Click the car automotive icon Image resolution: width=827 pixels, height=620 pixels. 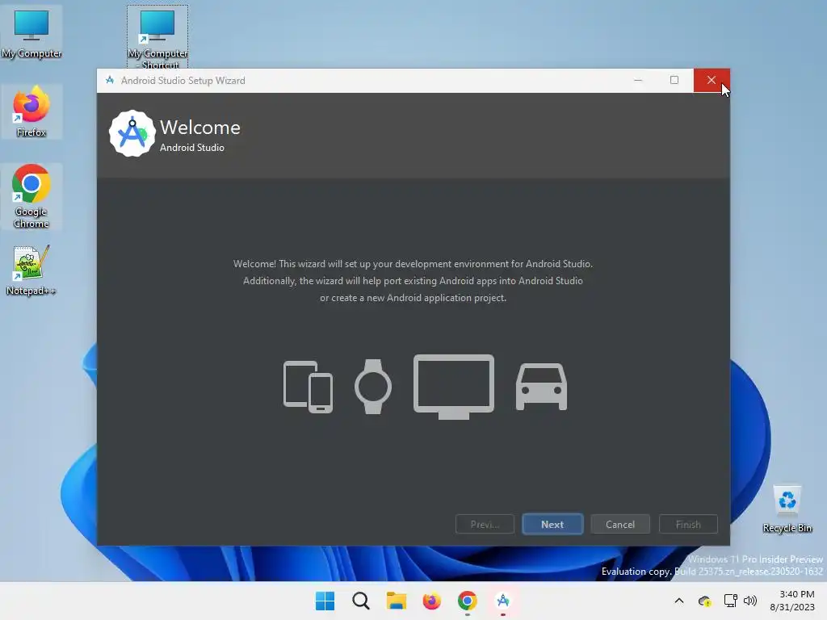pyautogui.click(x=541, y=387)
